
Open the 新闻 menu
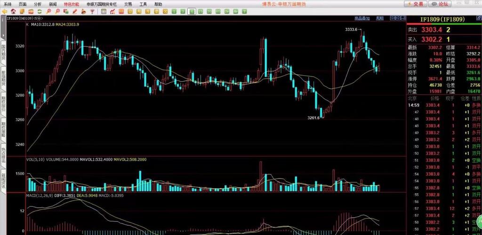click(53, 4)
